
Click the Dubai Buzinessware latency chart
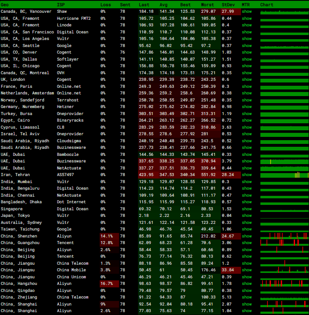coord(285,161)
